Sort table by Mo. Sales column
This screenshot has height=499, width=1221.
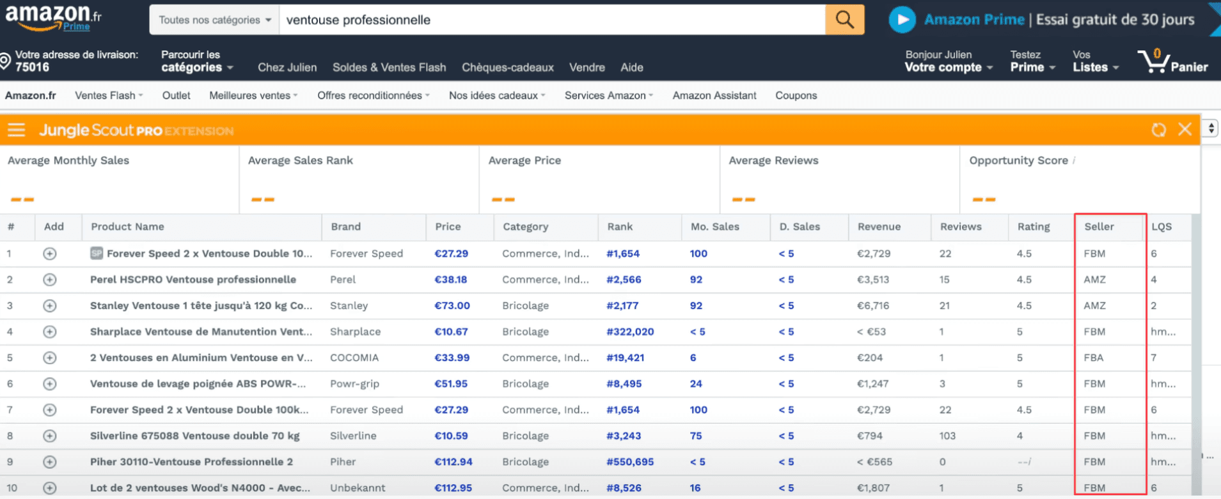714,227
